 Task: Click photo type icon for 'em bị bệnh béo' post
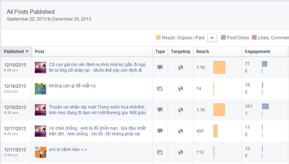coord(160,152)
